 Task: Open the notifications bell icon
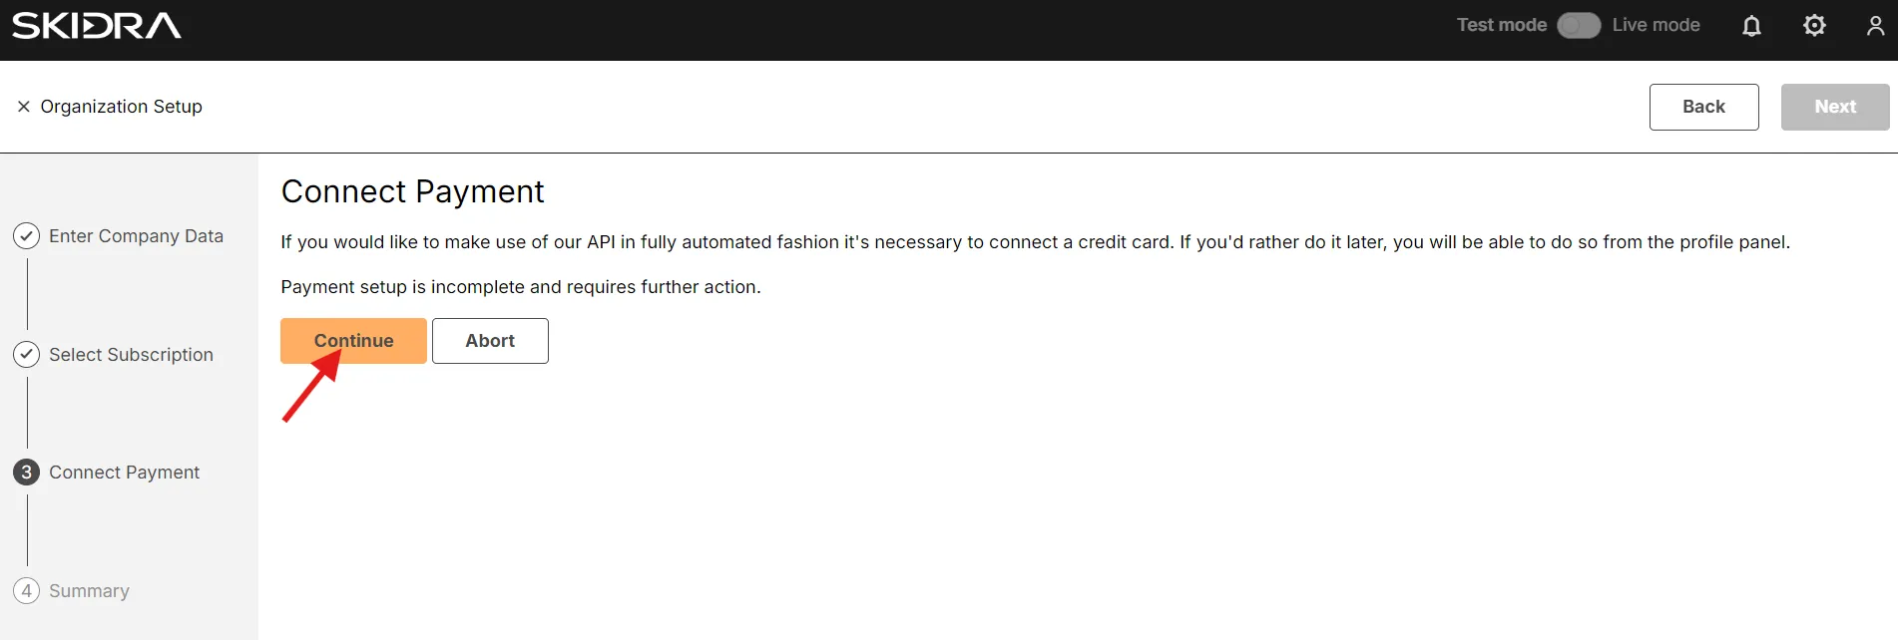click(1751, 26)
